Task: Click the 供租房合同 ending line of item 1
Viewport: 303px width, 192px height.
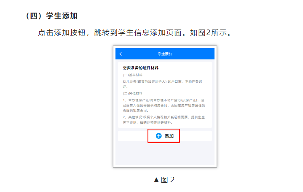Action: (135, 110)
